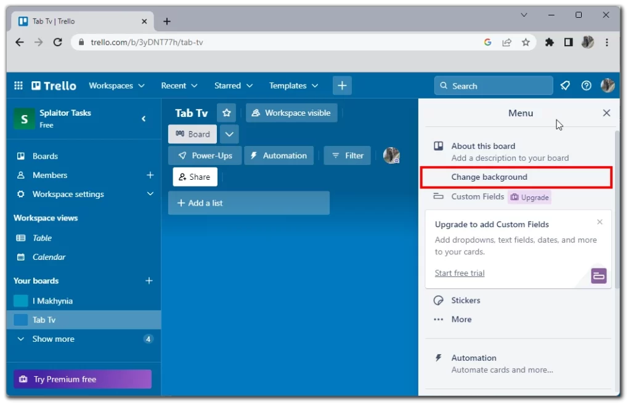Click the Start free trial link
This screenshot has height=407, width=631.
(460, 273)
